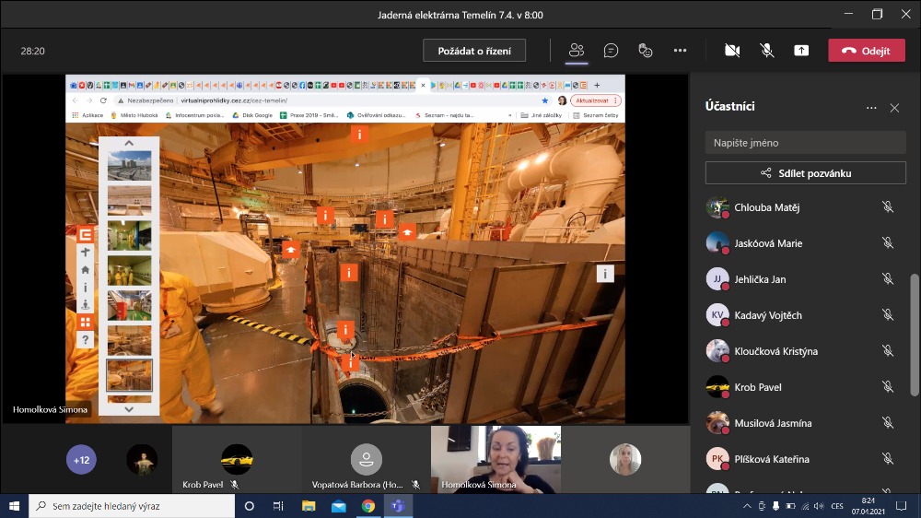Click the Napište jméno search field
Screen dimensions: 921x518
[x=805, y=143]
